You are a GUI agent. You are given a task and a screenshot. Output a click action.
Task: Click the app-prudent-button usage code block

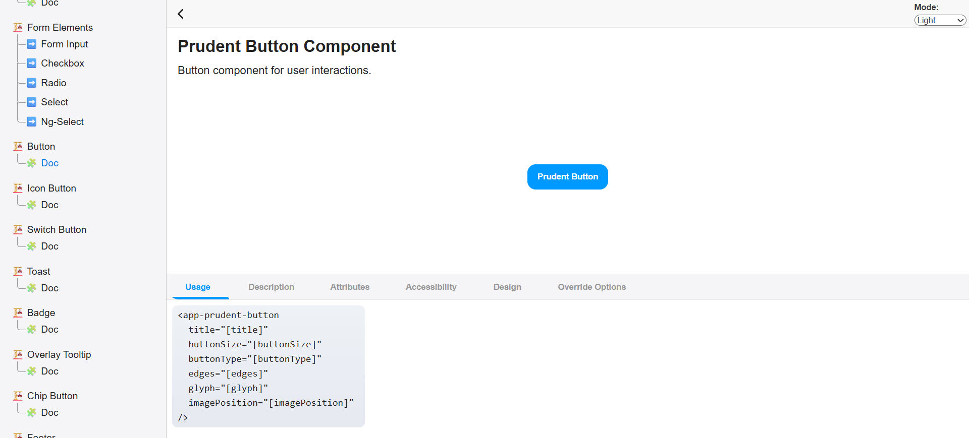click(268, 366)
